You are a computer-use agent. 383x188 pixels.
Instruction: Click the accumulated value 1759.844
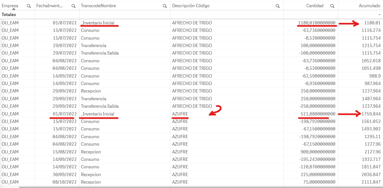(x=371, y=114)
